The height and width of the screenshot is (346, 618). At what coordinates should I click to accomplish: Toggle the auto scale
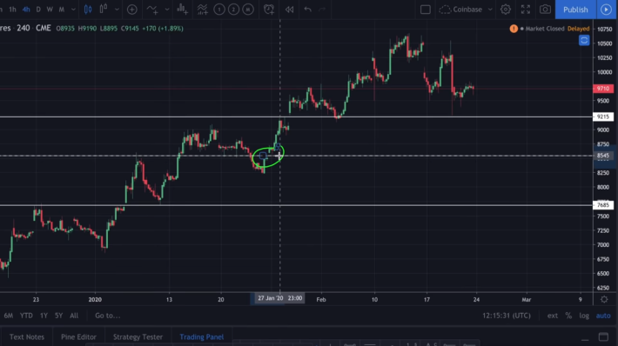[603, 316]
